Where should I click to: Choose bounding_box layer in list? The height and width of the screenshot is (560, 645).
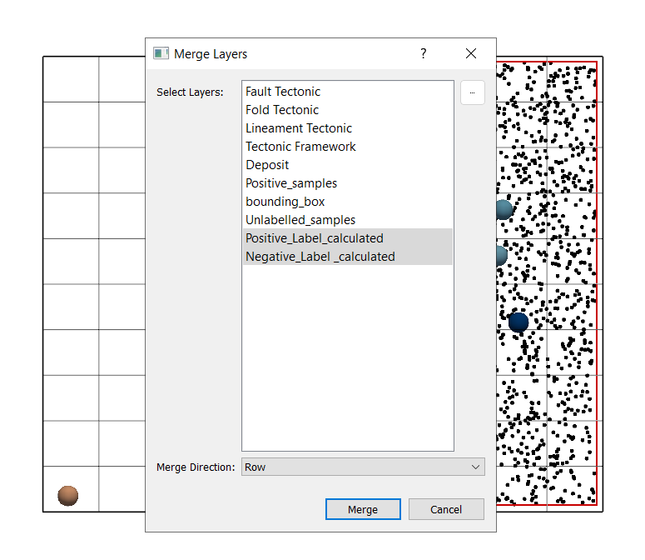click(285, 202)
